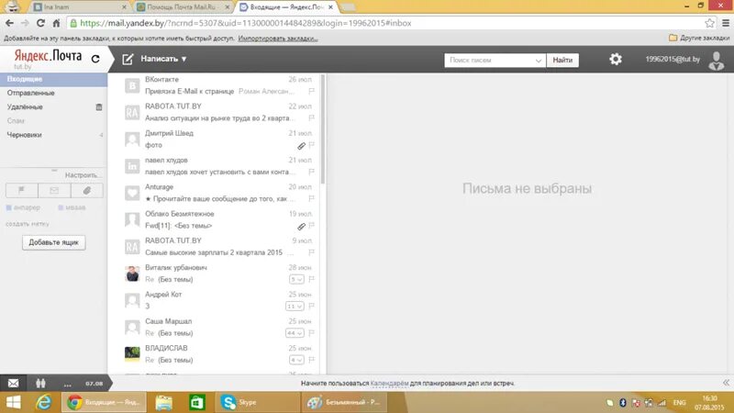Image resolution: width=734 pixels, height=413 pixels.
Task: Launch Internet Explorer from the taskbar
Action: click(43, 402)
